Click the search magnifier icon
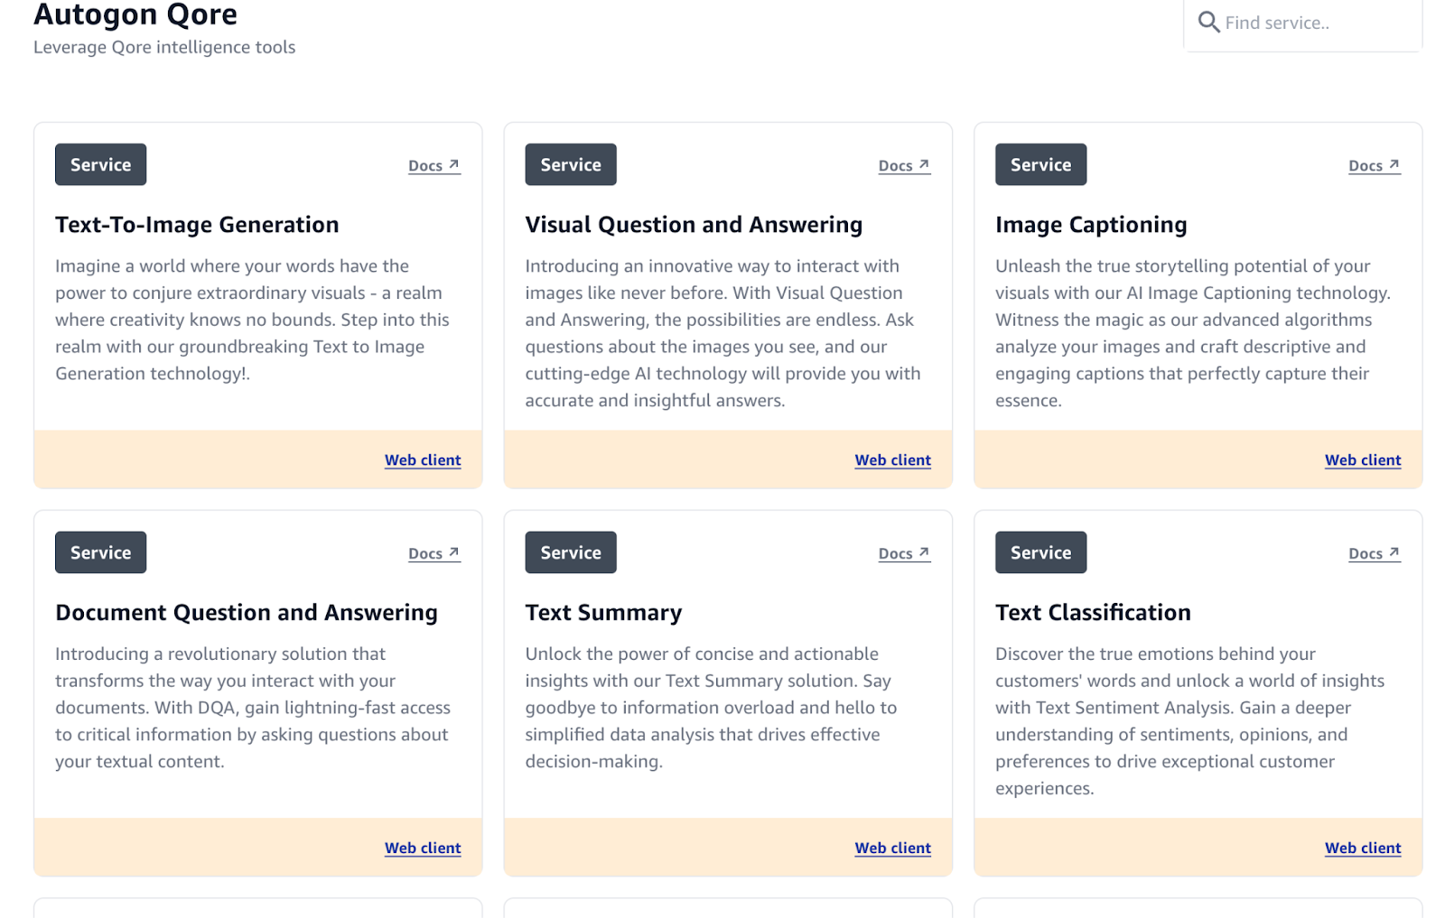The image size is (1445, 918). (1208, 22)
